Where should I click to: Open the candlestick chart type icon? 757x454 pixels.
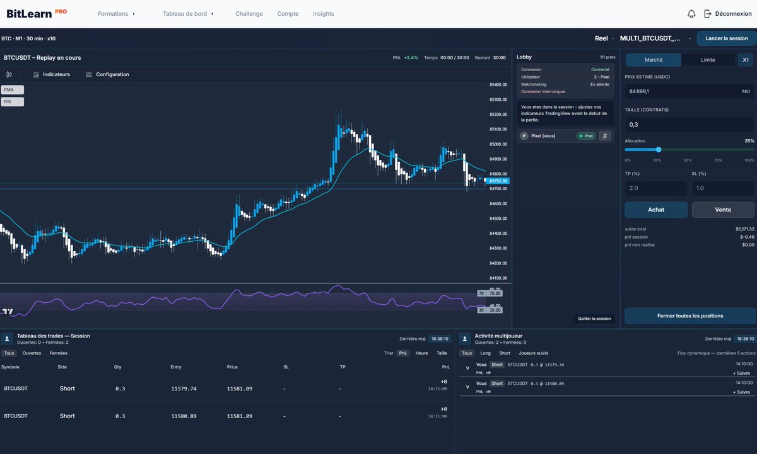pyautogui.click(x=9, y=74)
